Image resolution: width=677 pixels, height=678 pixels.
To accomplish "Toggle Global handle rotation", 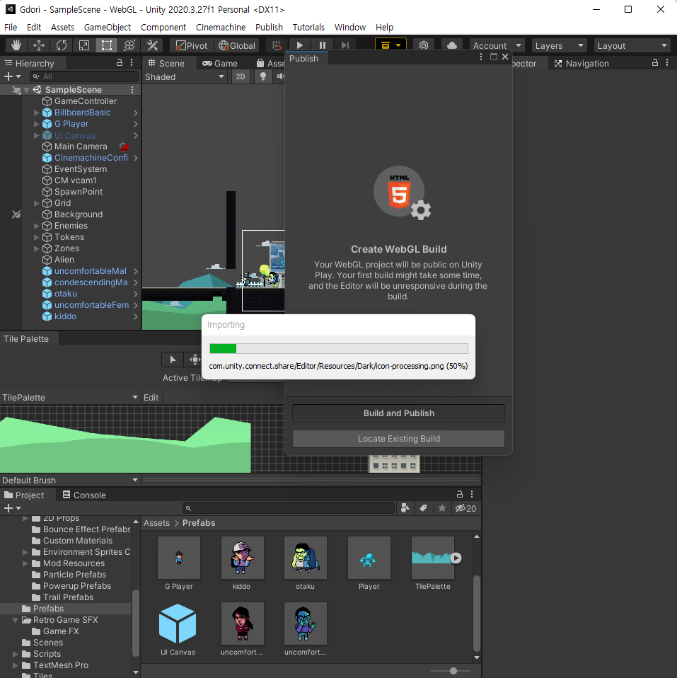I will (237, 45).
